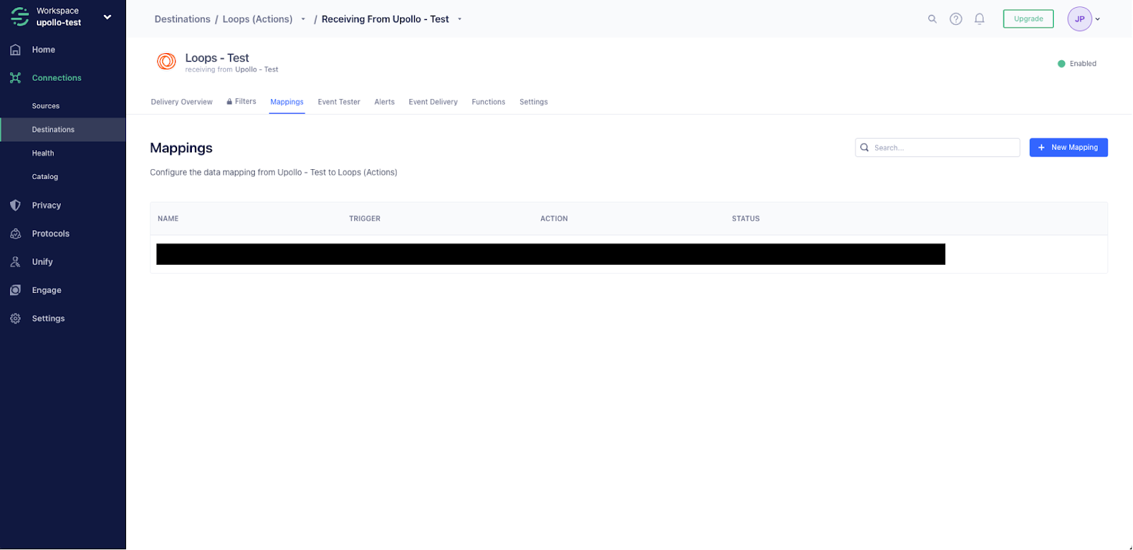This screenshot has height=550, width=1133.
Task: Click the Mappings page heading
Action: tap(181, 148)
